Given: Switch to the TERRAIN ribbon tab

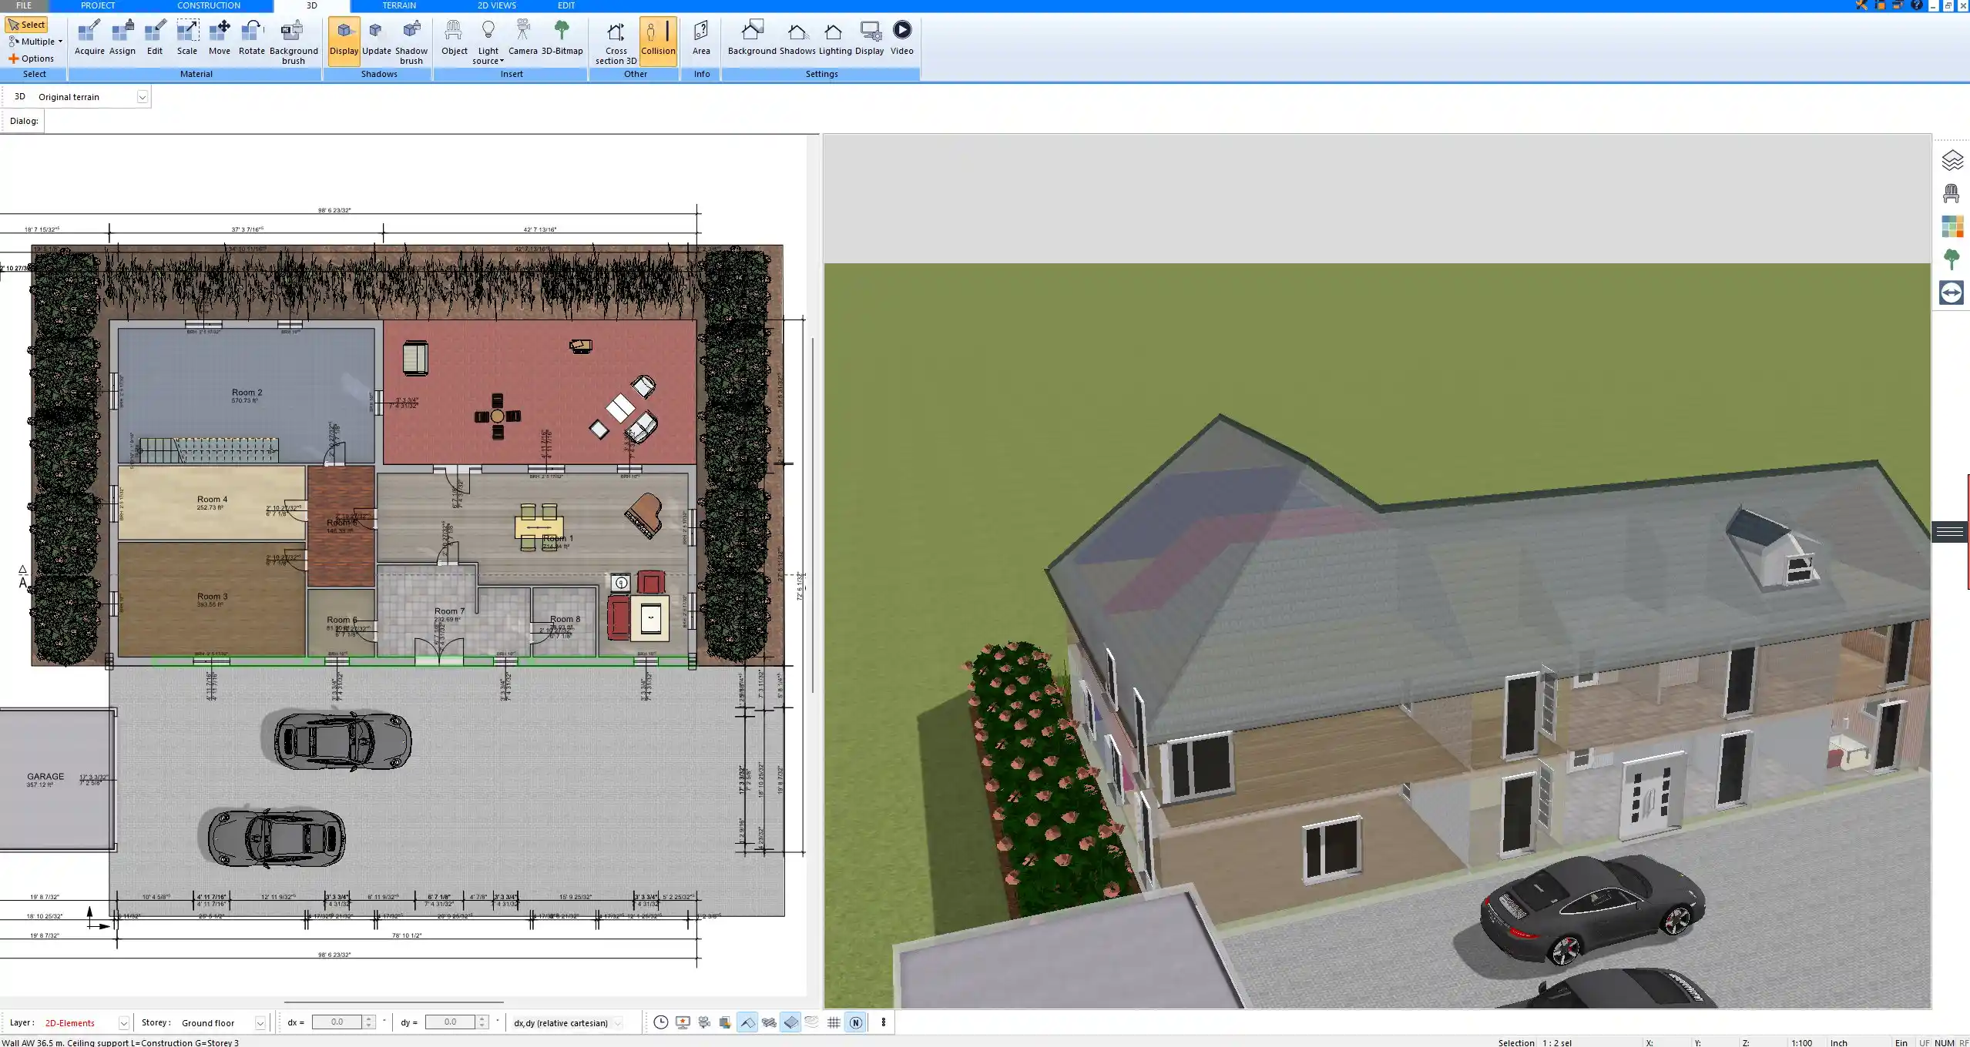Looking at the screenshot, I should coord(398,5).
